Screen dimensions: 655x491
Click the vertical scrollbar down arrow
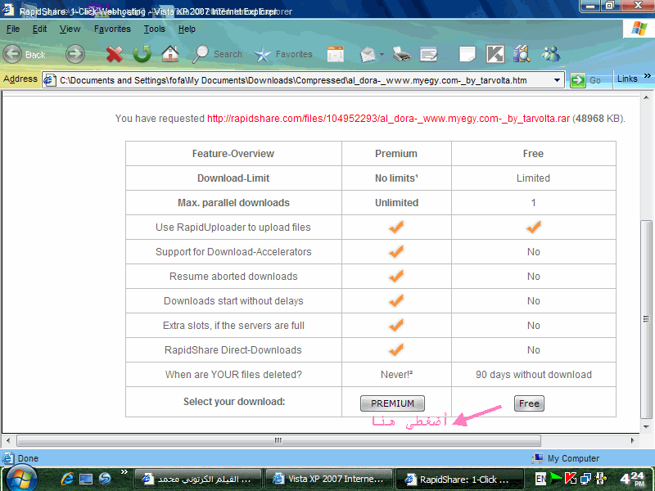click(x=646, y=426)
